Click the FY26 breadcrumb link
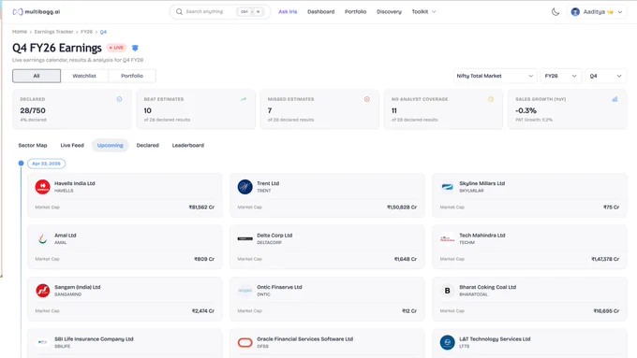Screen dimensions: 637x358 tap(86, 32)
